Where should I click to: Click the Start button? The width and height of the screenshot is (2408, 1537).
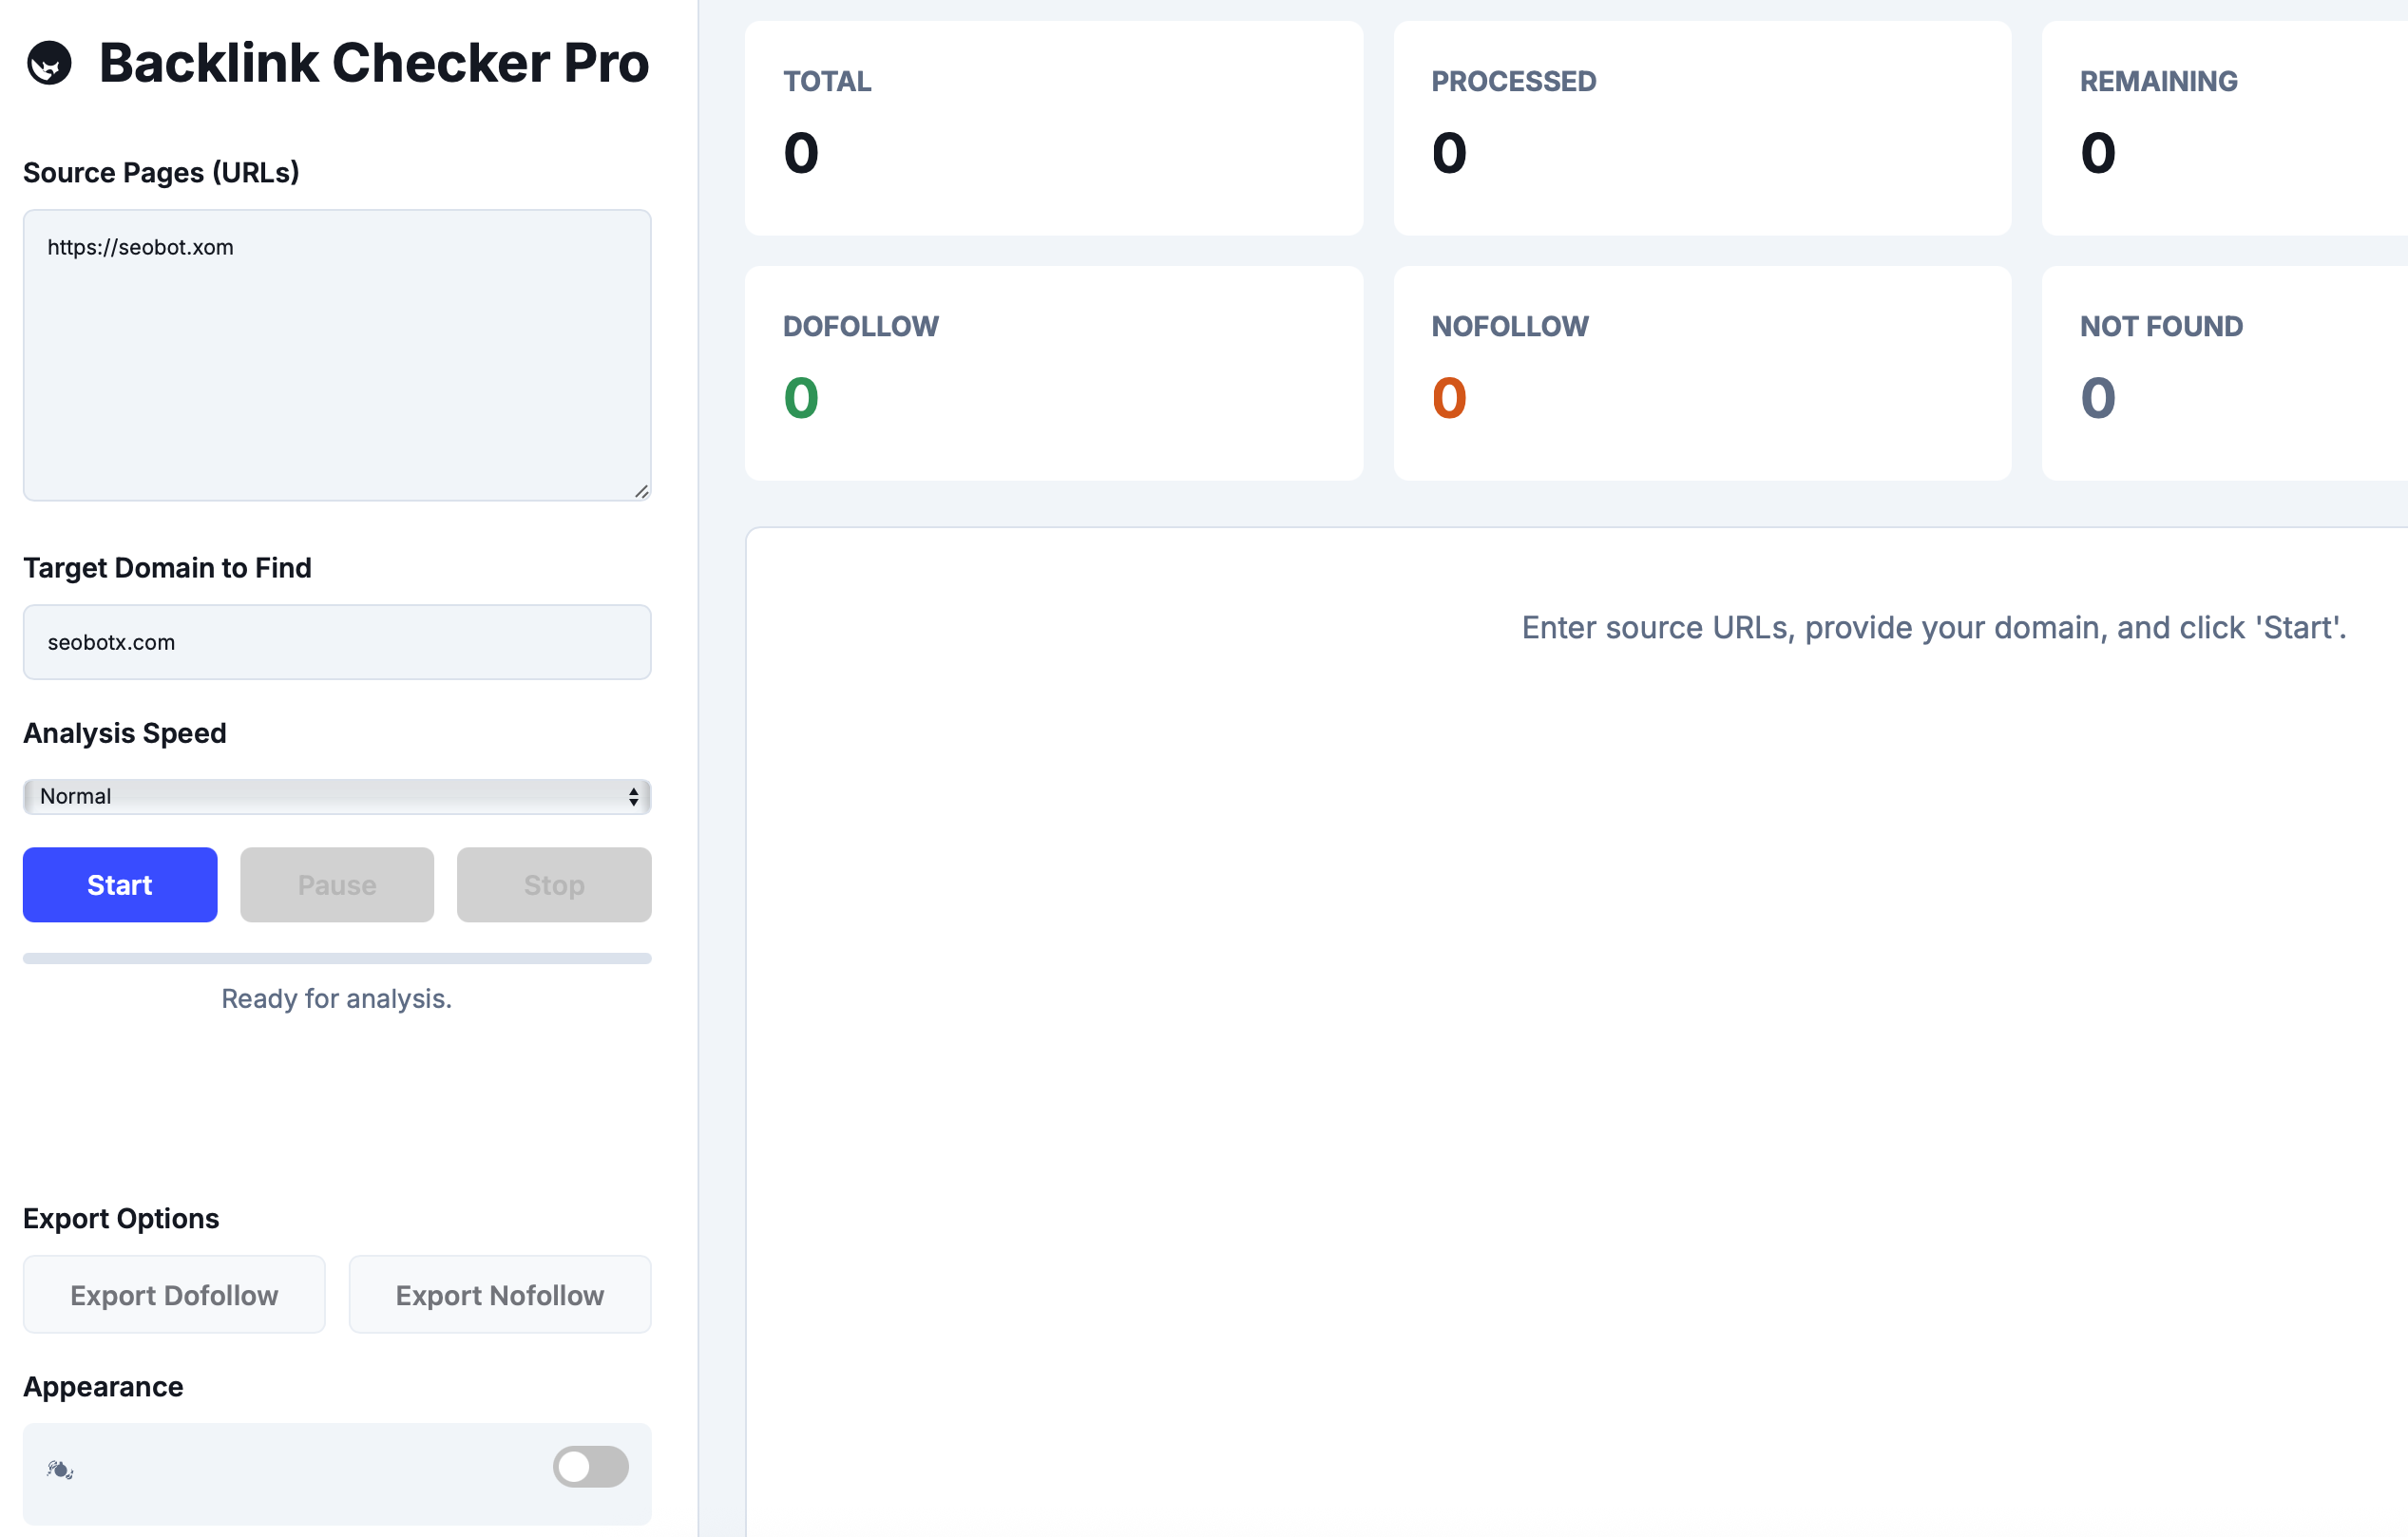(x=120, y=884)
